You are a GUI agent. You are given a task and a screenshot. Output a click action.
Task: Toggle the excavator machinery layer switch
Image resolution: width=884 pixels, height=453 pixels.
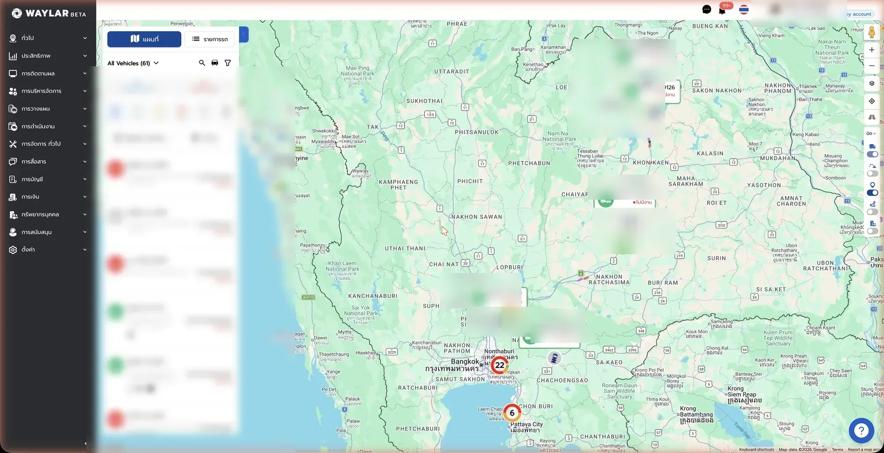(872, 174)
